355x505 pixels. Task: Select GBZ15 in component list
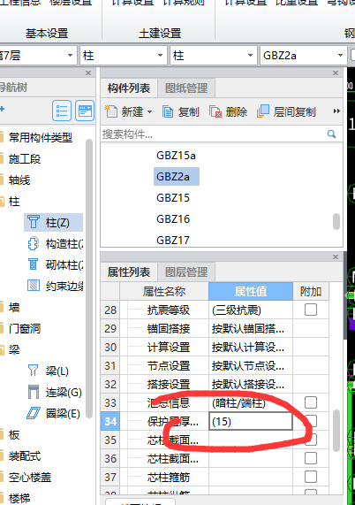click(173, 198)
